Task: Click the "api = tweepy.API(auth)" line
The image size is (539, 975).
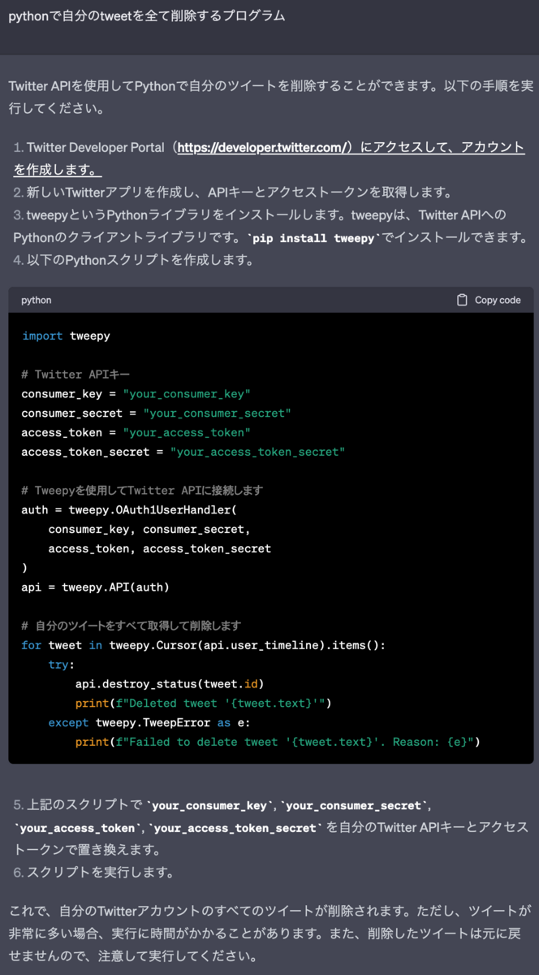Action: click(96, 587)
